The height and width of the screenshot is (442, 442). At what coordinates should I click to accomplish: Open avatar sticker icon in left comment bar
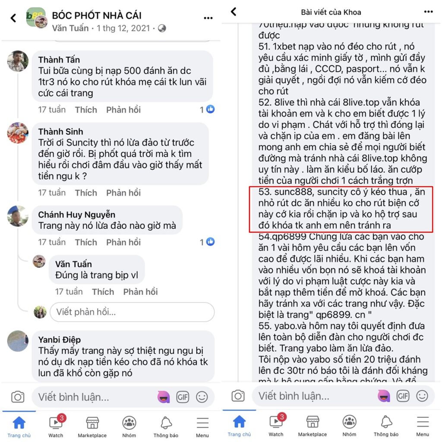pos(164,397)
